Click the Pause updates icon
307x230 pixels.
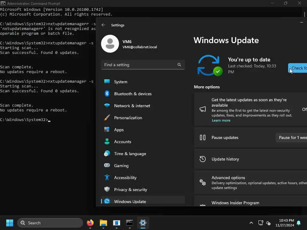[x=203, y=137]
